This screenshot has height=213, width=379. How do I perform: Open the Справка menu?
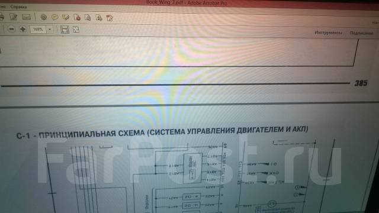18,7
